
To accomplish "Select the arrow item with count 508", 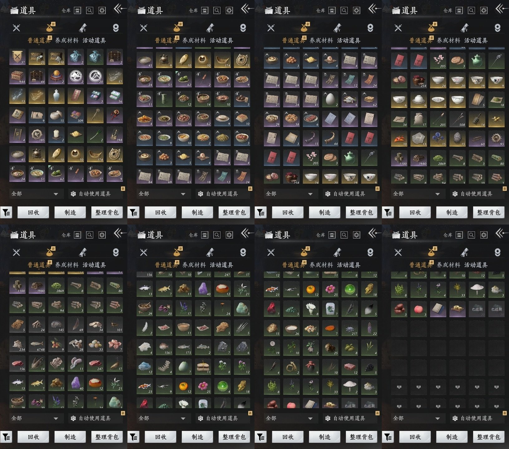I will pos(457,119).
